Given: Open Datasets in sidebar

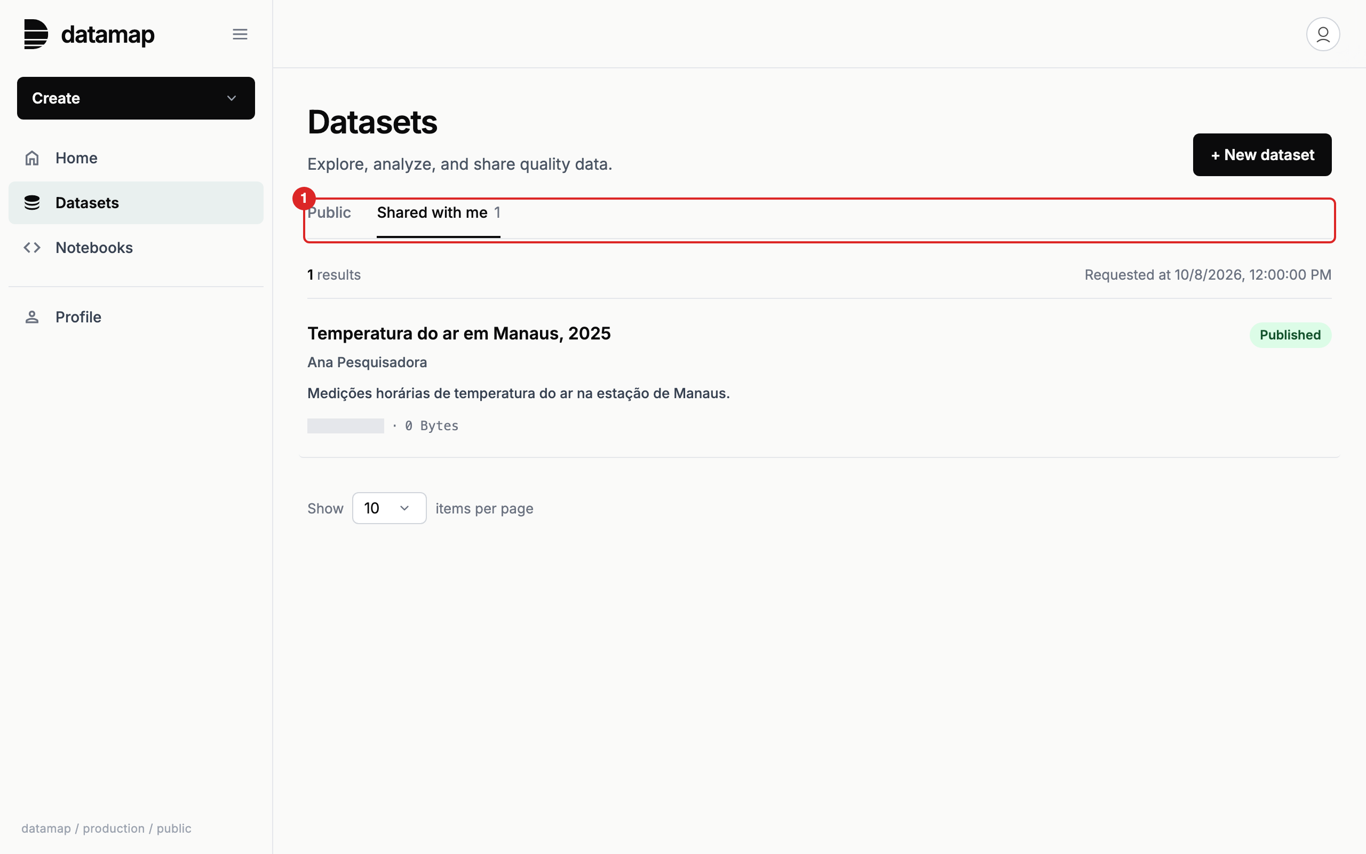Looking at the screenshot, I should click(x=136, y=203).
